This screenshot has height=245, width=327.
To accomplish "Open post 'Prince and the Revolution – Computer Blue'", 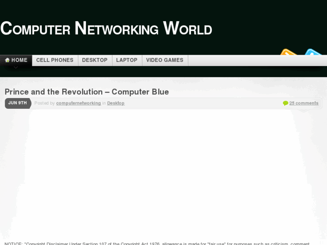I will tap(87, 92).
